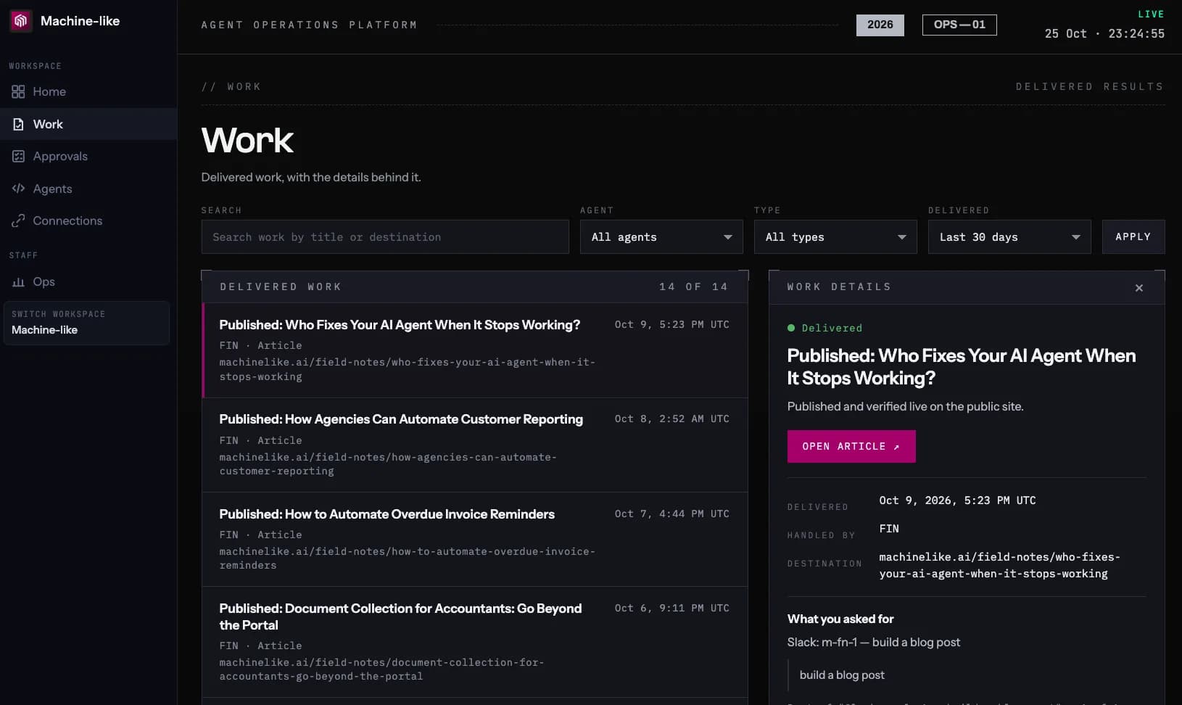
Task: Close the Work Details panel
Action: [1138, 288]
